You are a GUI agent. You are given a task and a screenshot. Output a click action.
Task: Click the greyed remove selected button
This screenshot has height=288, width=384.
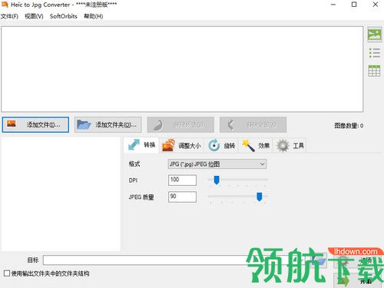click(180, 124)
